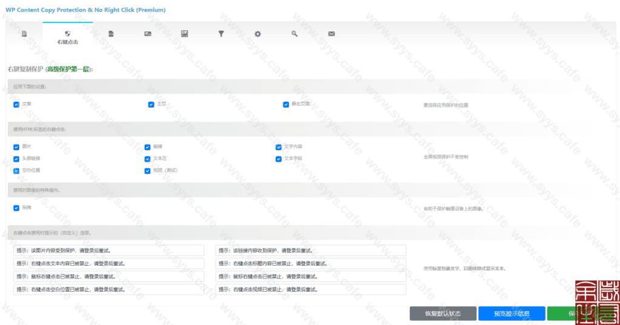Image resolution: width=620 pixels, height=325 pixels.
Task: Toggle the 主页 checkbox
Action: click(151, 105)
